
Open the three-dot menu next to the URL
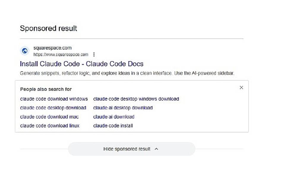pos(94,55)
